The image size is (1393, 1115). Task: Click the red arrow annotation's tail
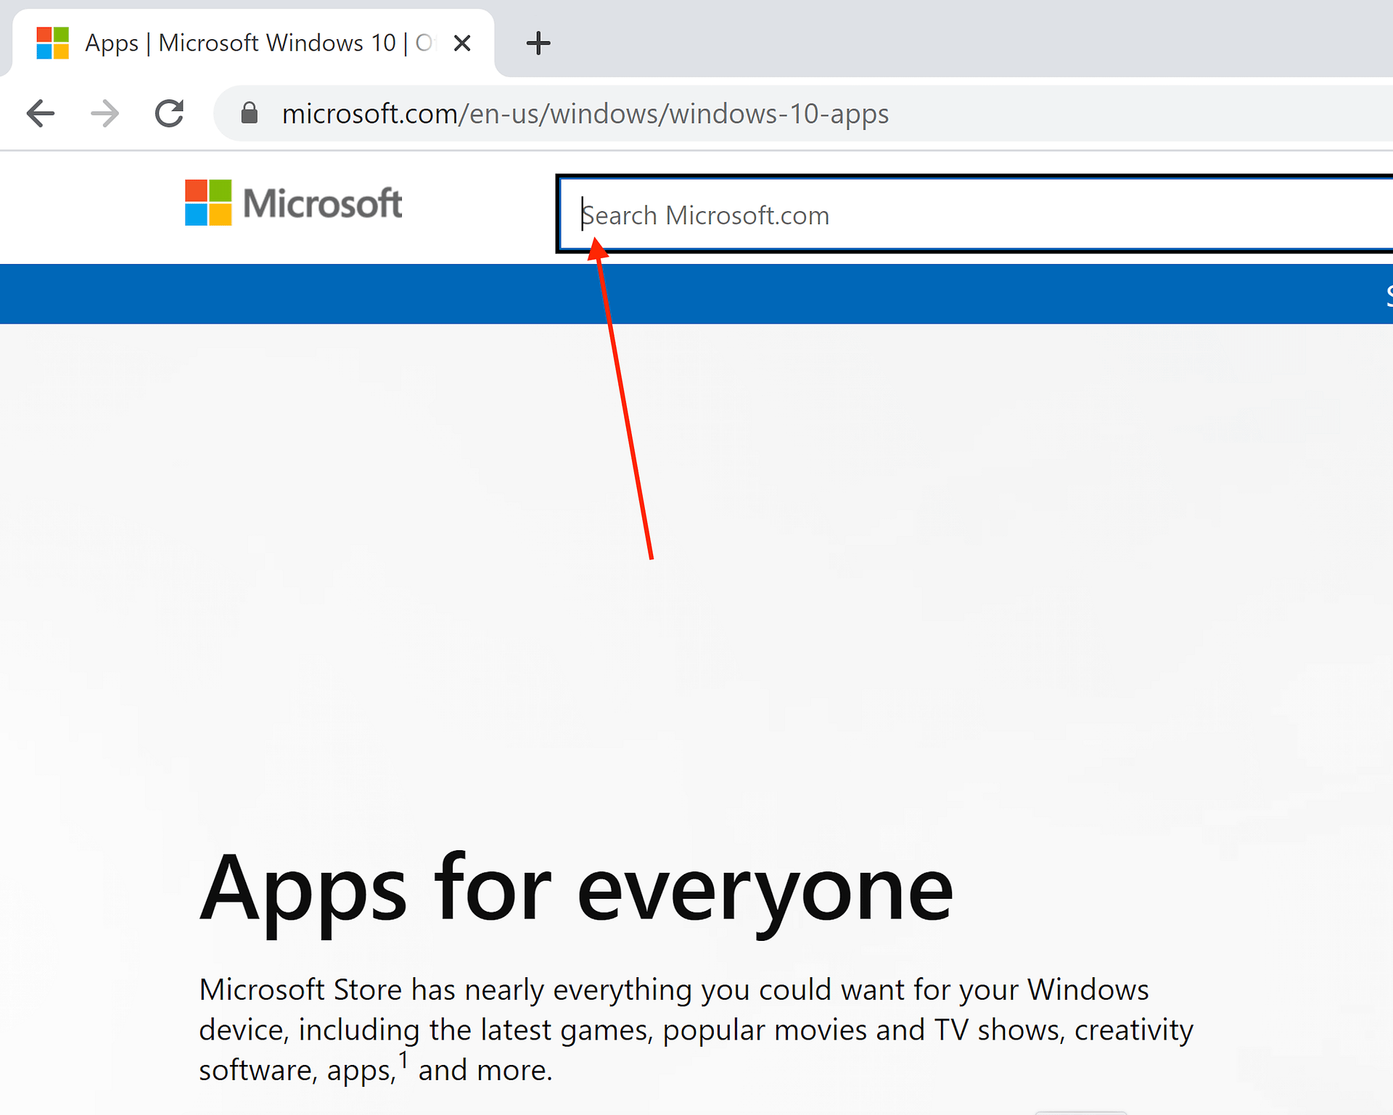tap(651, 556)
